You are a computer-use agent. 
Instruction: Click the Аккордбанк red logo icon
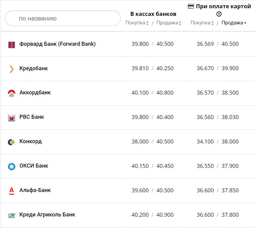pos(11,93)
